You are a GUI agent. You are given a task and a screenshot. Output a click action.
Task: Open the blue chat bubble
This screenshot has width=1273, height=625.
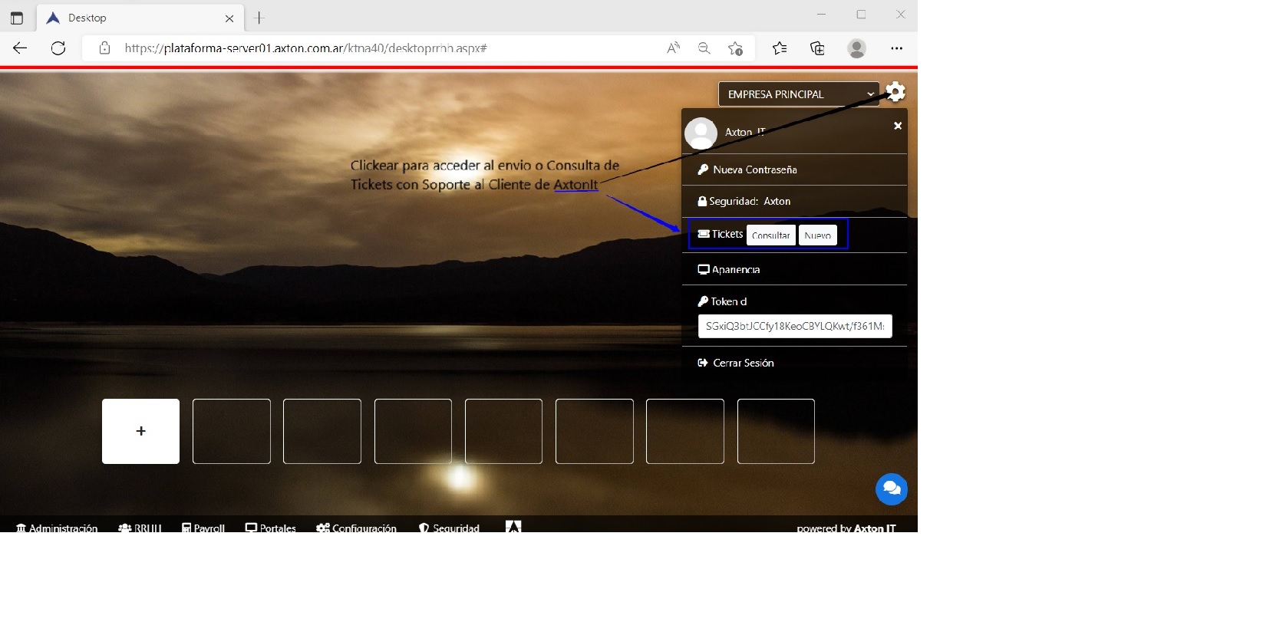pyautogui.click(x=891, y=488)
